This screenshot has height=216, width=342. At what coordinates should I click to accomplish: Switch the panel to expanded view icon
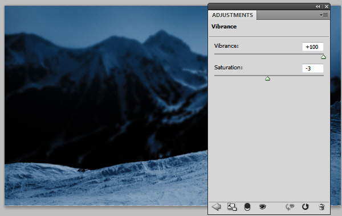point(232,207)
